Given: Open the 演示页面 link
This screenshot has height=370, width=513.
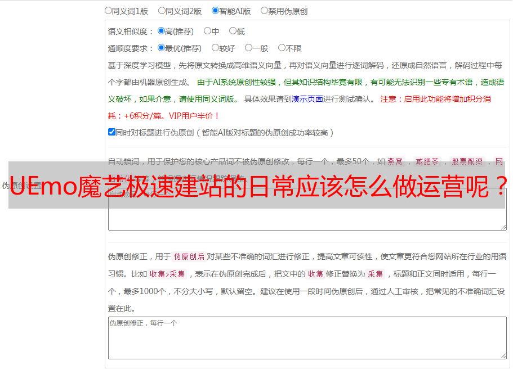Looking at the screenshot, I should click(x=307, y=99).
